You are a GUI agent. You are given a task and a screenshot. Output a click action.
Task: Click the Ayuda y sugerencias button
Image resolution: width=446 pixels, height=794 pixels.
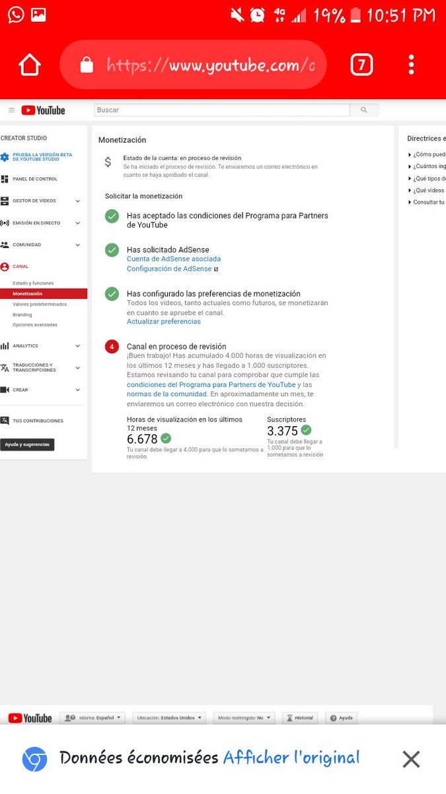click(27, 445)
